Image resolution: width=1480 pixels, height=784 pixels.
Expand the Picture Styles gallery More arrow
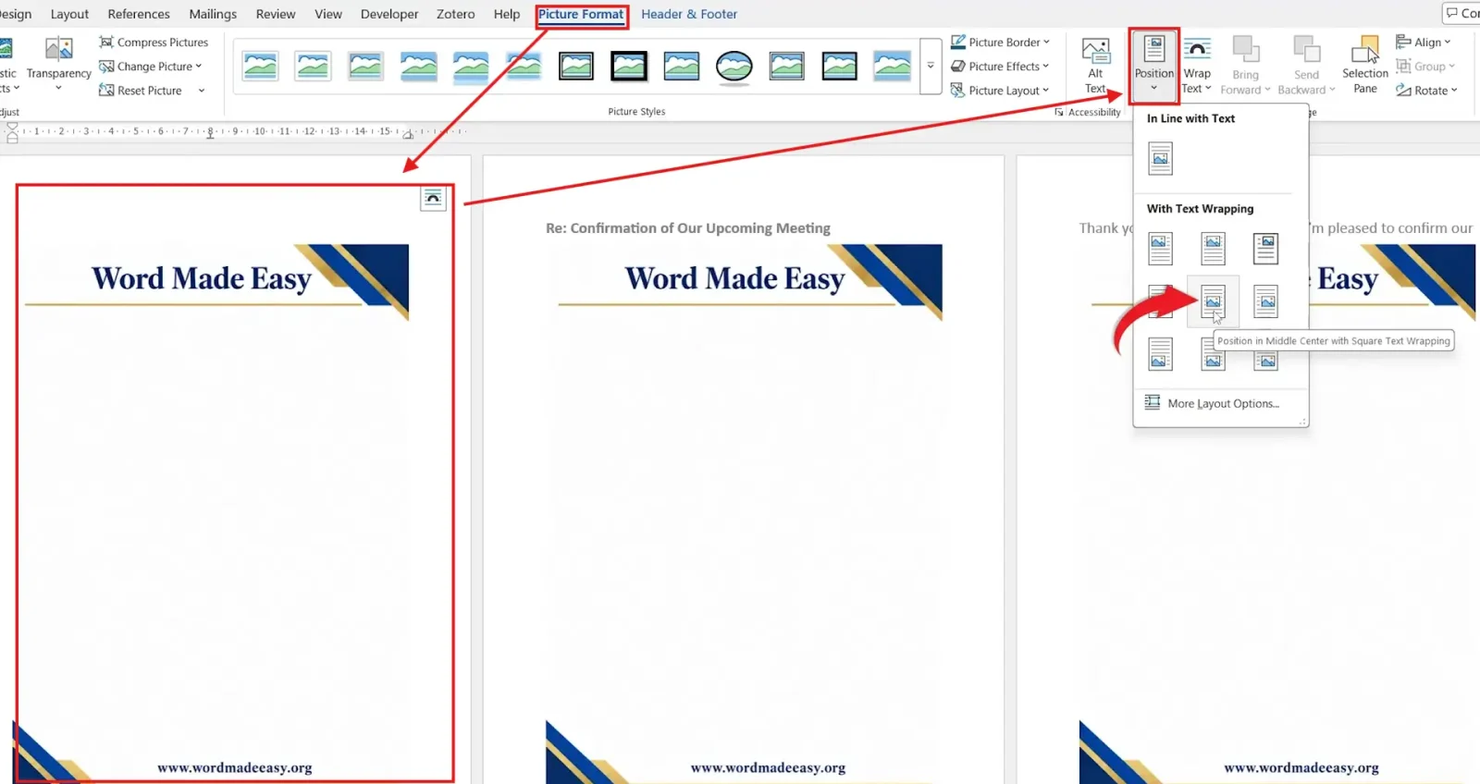(931, 67)
